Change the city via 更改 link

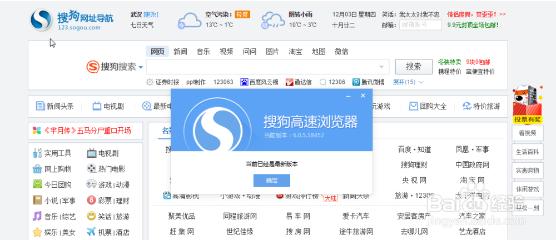tap(151, 14)
